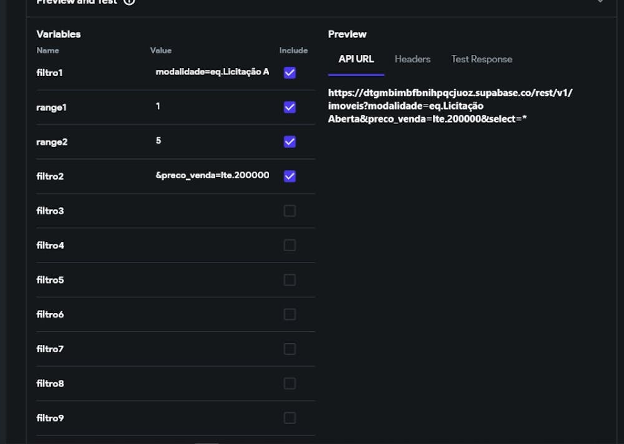The height and width of the screenshot is (444, 624).
Task: Click the filtro1 value field
Action: (x=212, y=72)
